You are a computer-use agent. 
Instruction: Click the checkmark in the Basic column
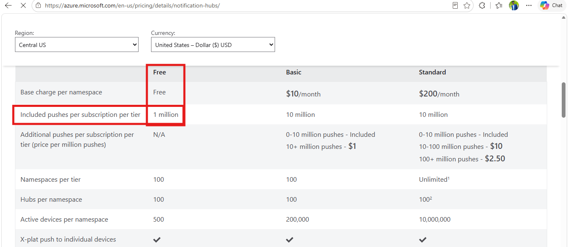(x=290, y=240)
